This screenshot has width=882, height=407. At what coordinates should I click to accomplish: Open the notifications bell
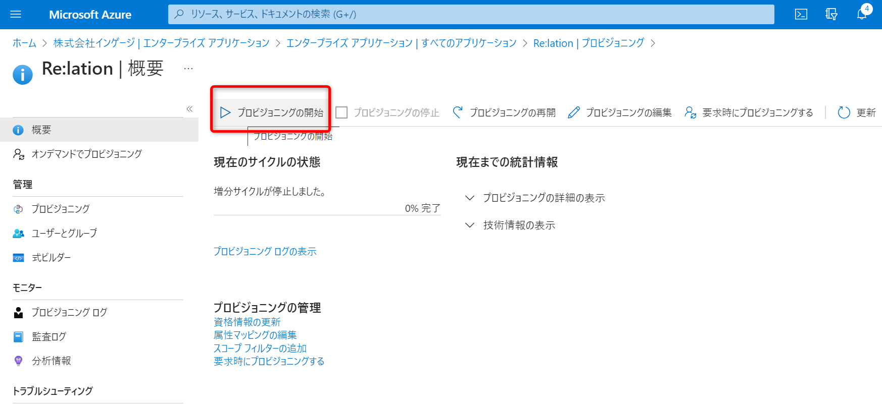pyautogui.click(x=862, y=14)
